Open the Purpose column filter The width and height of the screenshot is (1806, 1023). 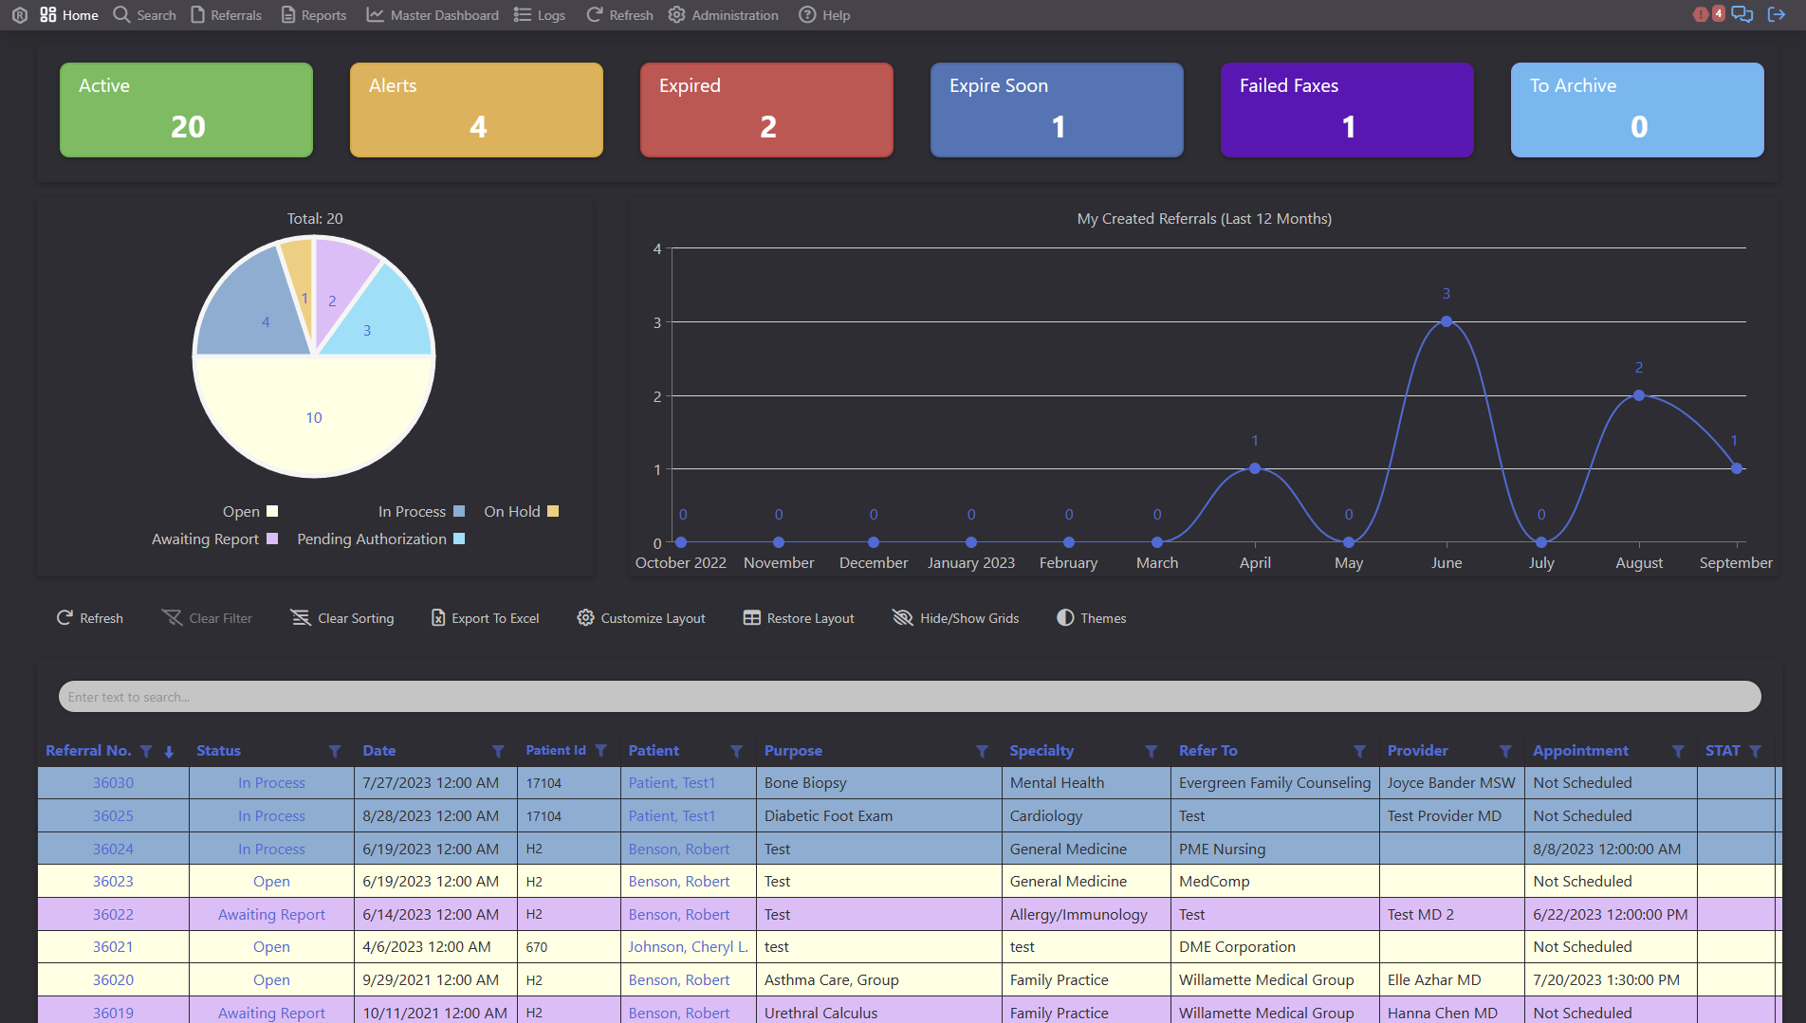(982, 751)
